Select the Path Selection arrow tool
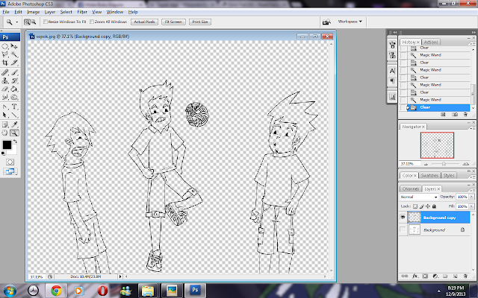This screenshot has height=298, width=478. click(5, 115)
